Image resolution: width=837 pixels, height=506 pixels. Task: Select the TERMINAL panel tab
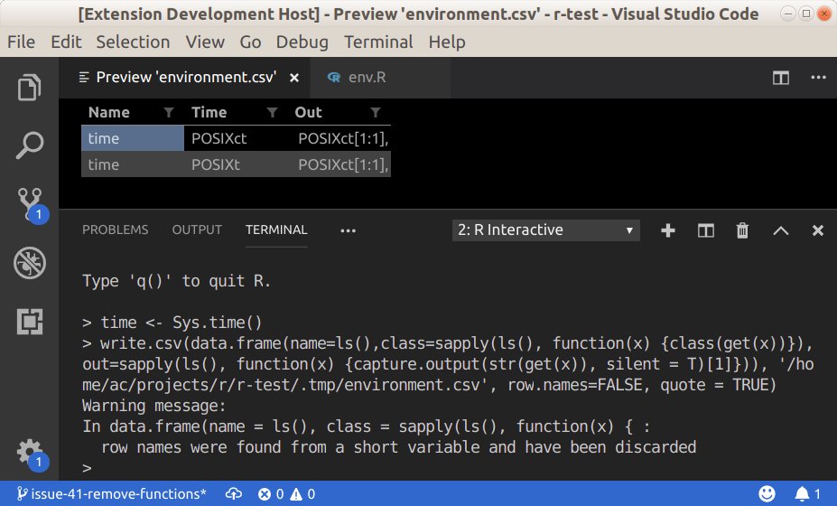276,230
